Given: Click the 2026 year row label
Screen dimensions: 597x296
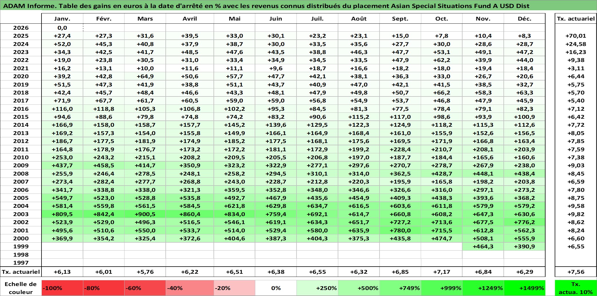Looking at the screenshot, I should click(x=21, y=28).
